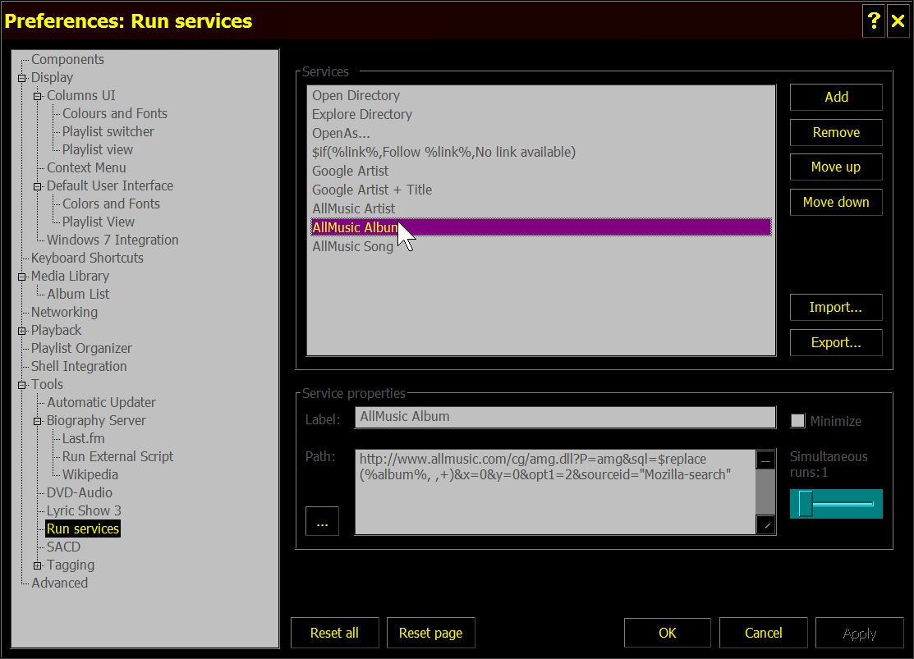Open the Networking page
Image resolution: width=914 pixels, height=659 pixels.
pyautogui.click(x=65, y=313)
